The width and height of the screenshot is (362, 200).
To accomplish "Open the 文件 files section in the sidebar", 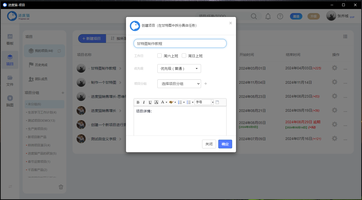I will pyautogui.click(x=10, y=81).
